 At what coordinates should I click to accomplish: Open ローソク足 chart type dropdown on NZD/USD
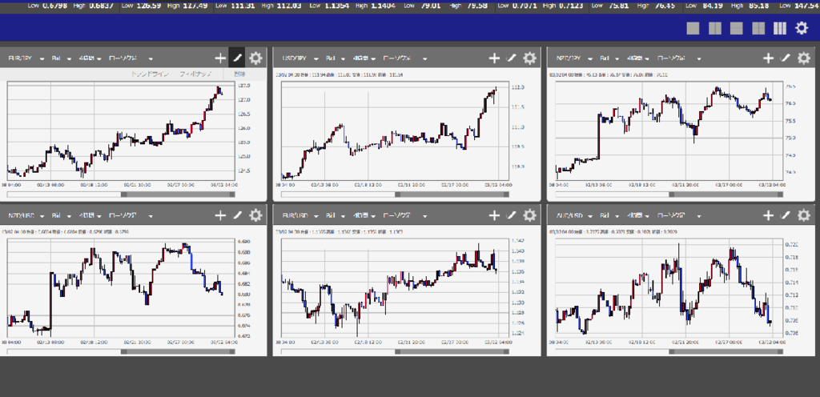coord(131,216)
